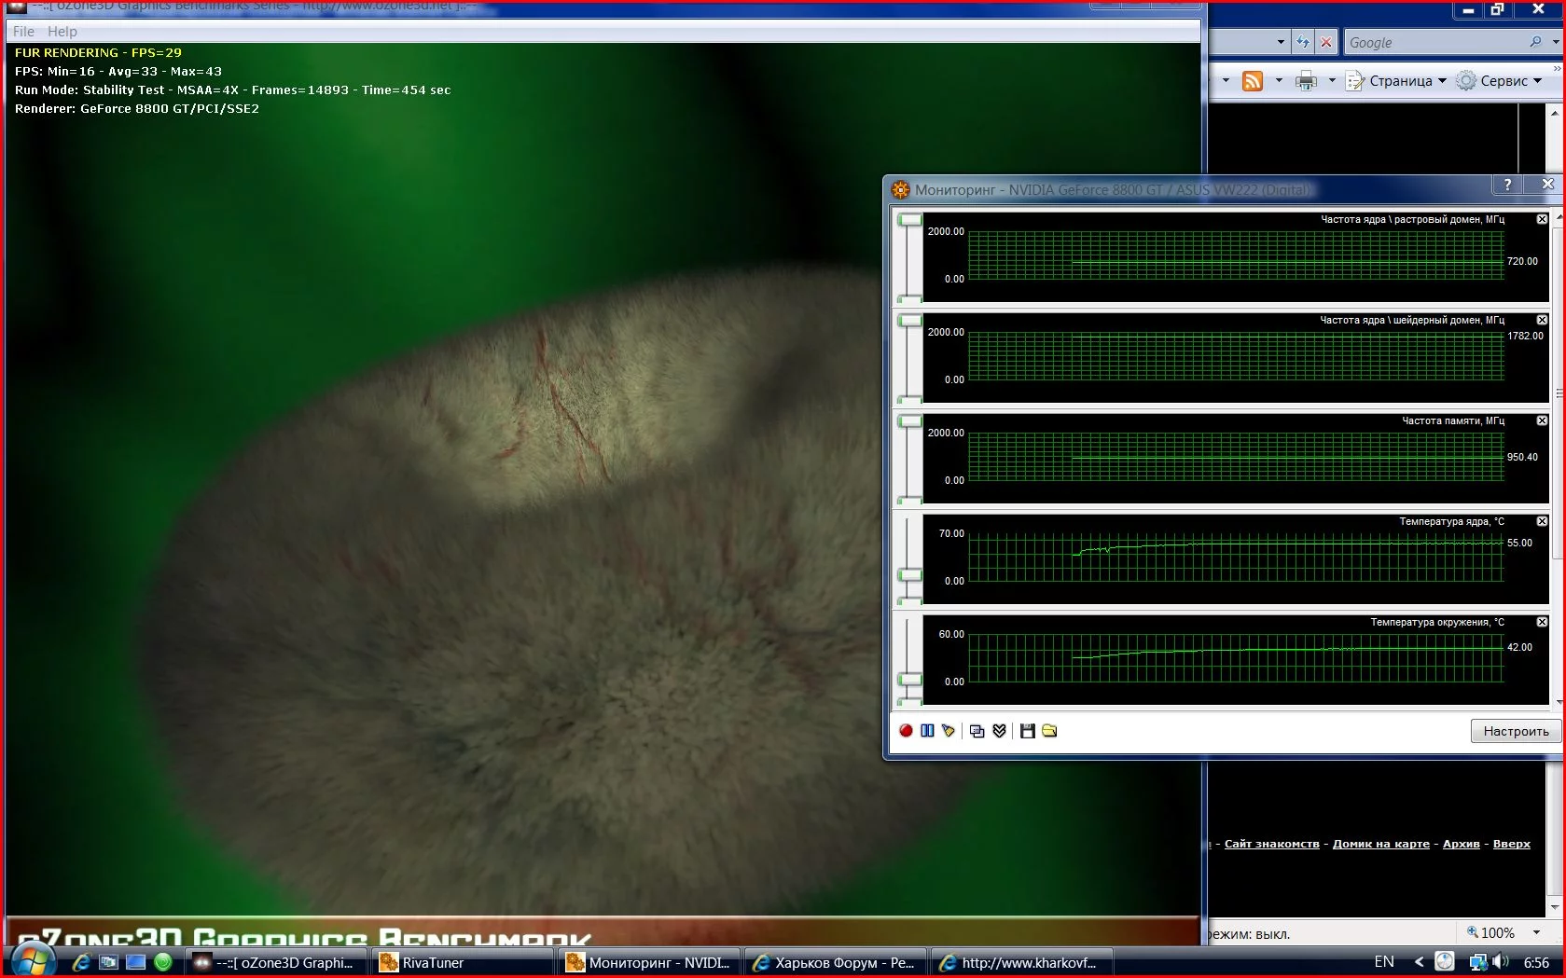
Task: Expand the Google search provider dropdown arrow
Action: [1556, 42]
